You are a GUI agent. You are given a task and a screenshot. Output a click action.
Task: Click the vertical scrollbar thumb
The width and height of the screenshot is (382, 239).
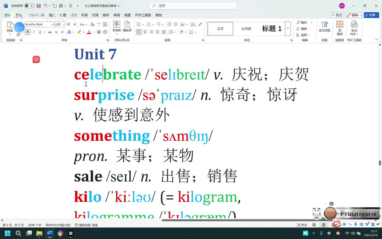click(380, 163)
